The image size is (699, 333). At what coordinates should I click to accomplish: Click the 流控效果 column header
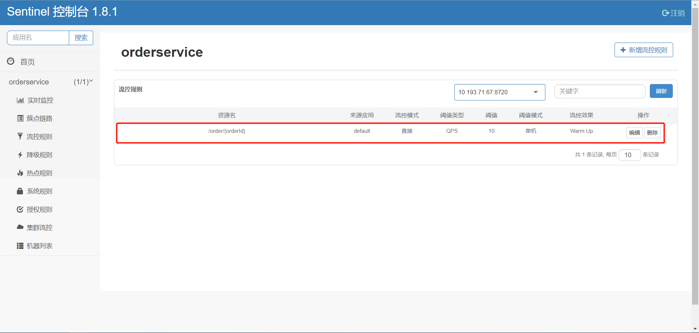581,115
